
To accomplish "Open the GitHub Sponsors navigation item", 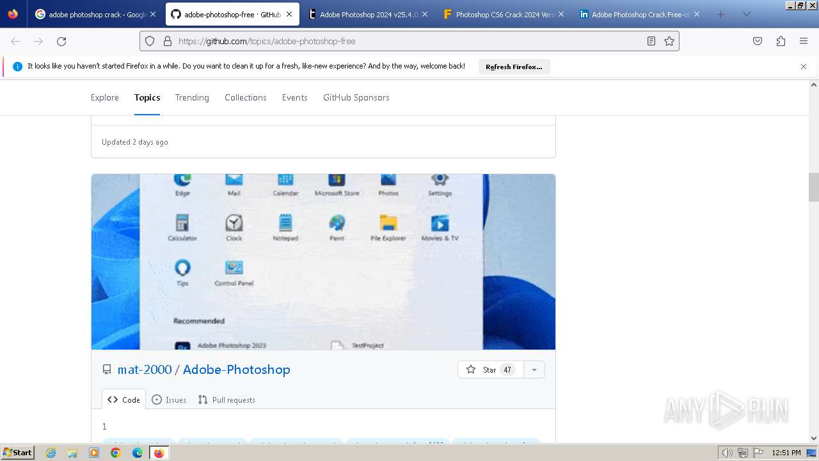I will pyautogui.click(x=356, y=97).
